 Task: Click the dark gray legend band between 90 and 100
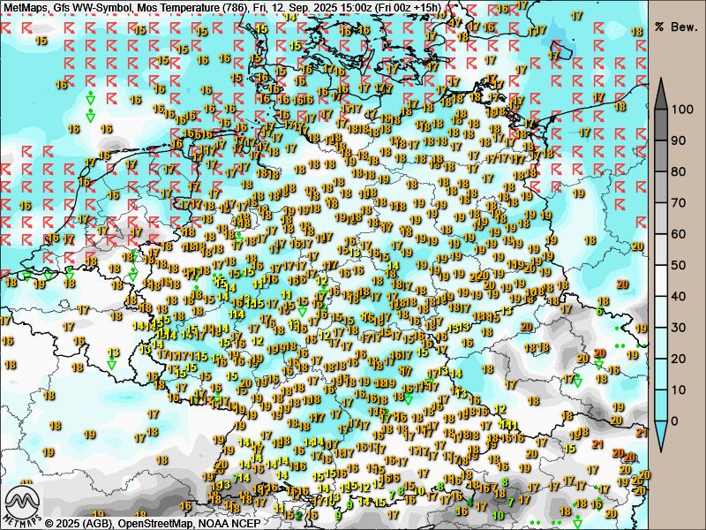(661, 125)
